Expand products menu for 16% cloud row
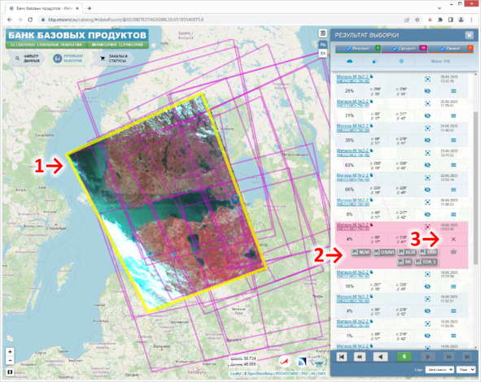The height and width of the screenshot is (382, 481). (x=453, y=286)
